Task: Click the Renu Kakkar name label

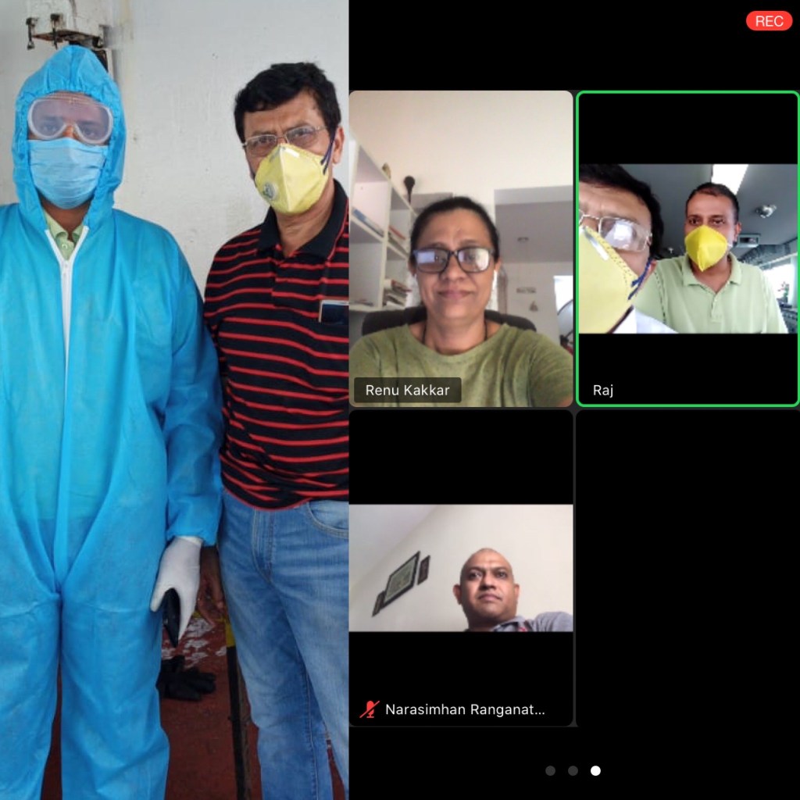Action: tap(407, 390)
